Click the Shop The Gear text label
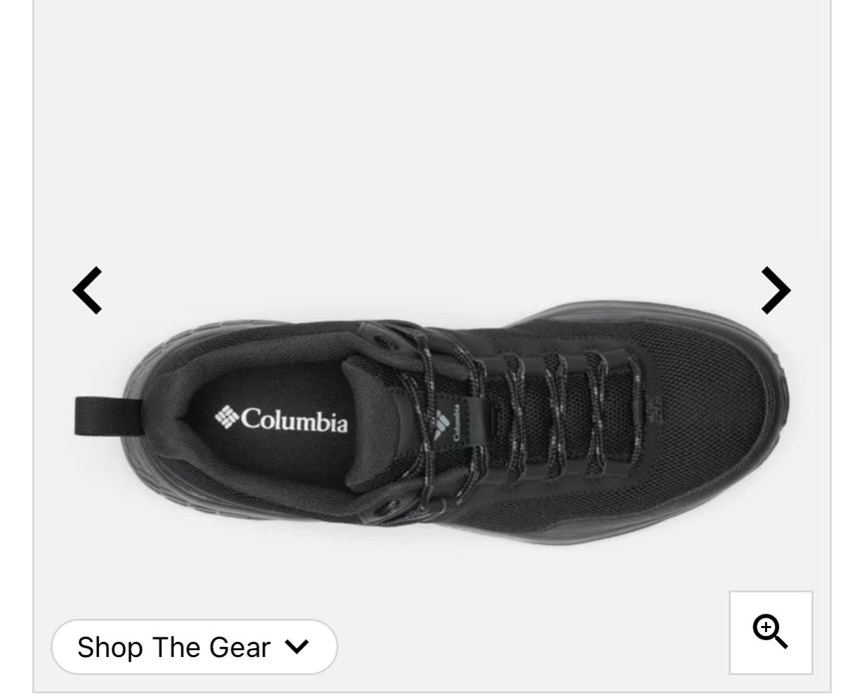The image size is (864, 698). coord(174,647)
